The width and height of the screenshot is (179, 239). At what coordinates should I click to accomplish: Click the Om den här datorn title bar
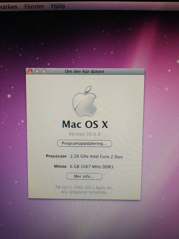85,71
